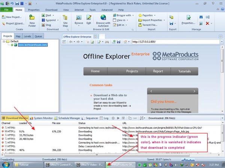Click Torrent File import
This screenshot has height=168, width=225.
click(x=148, y=25)
